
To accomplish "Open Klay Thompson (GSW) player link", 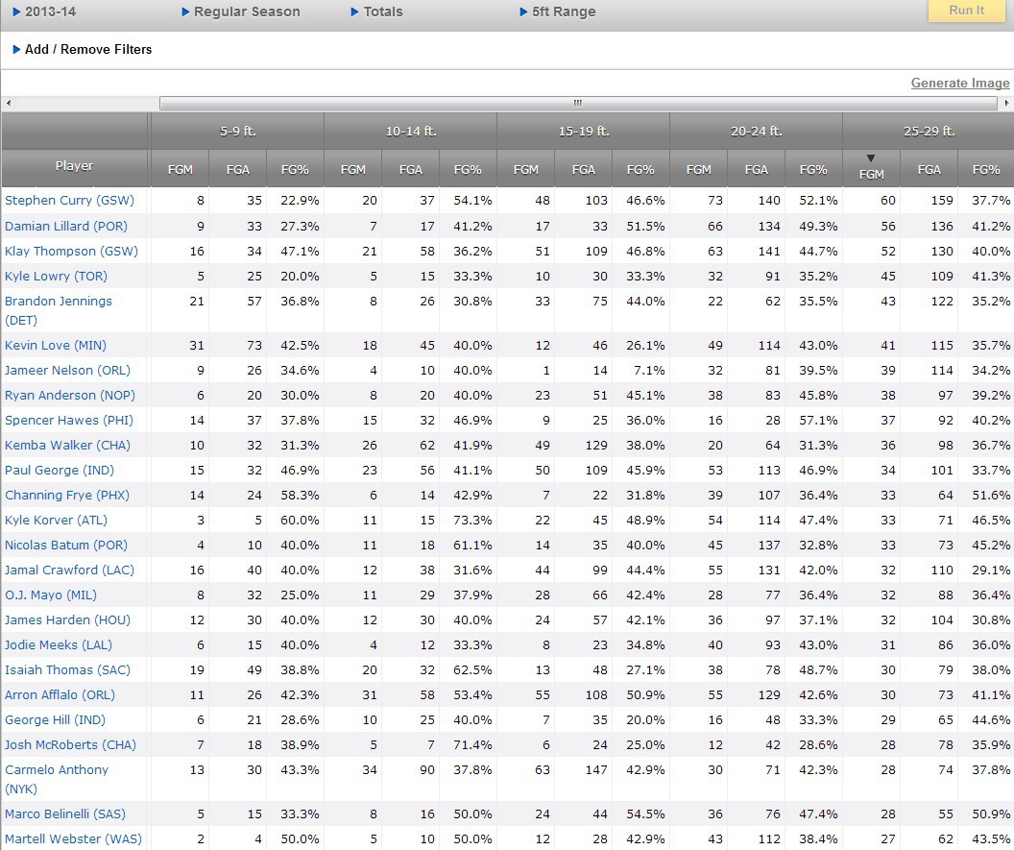I will click(71, 251).
